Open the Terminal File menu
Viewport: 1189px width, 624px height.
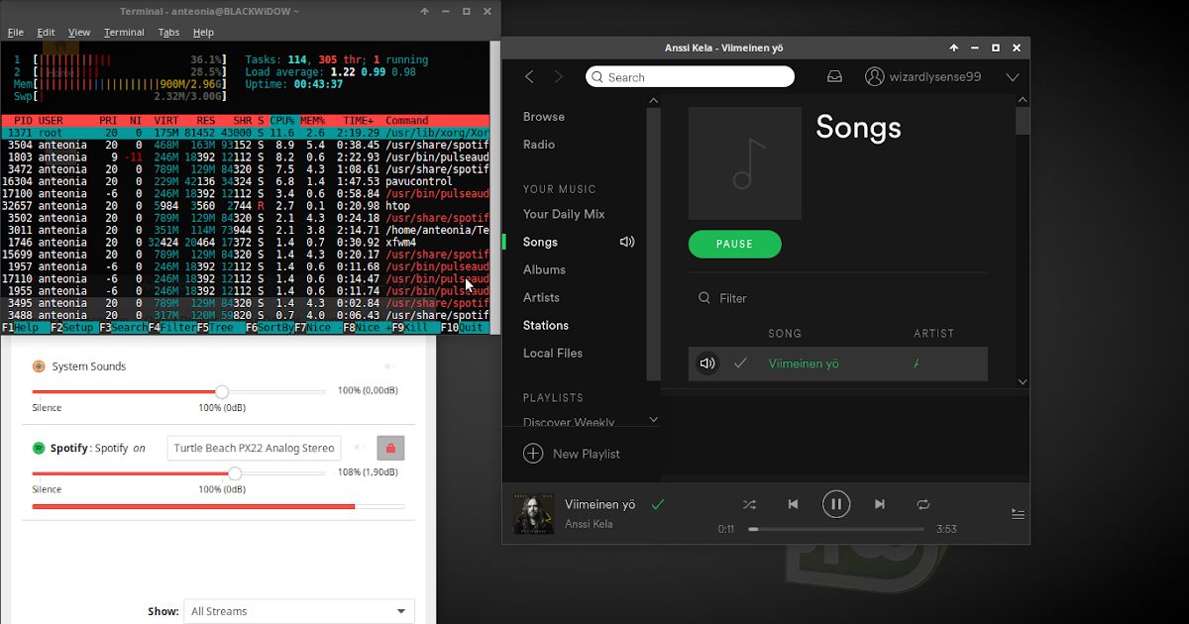(x=16, y=32)
